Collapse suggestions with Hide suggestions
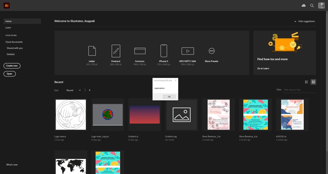The height and width of the screenshot is (174, 328). [x=304, y=21]
